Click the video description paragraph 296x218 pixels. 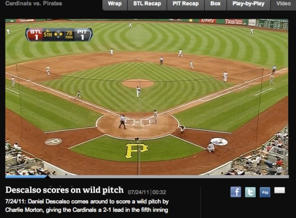(87, 206)
